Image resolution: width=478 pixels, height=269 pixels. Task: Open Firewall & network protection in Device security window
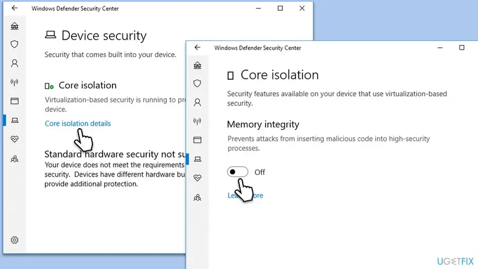pos(14,82)
